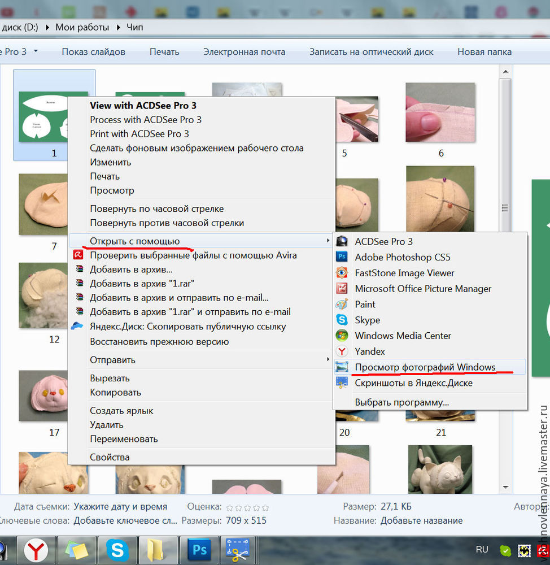Click the Paint palette icon
This screenshot has height=565, width=550.
coord(342,305)
